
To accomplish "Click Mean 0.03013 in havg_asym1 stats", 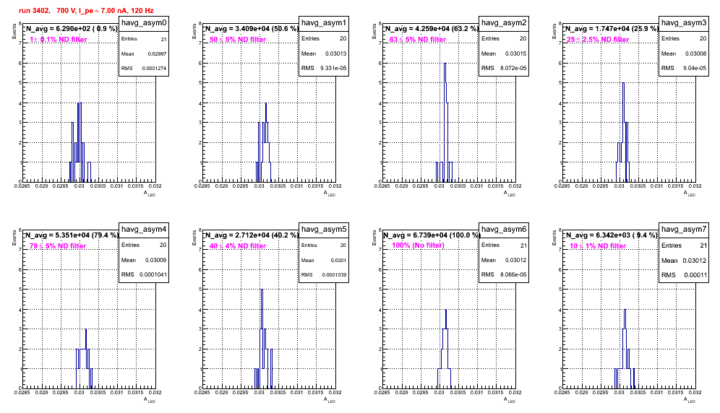I will point(324,53).
